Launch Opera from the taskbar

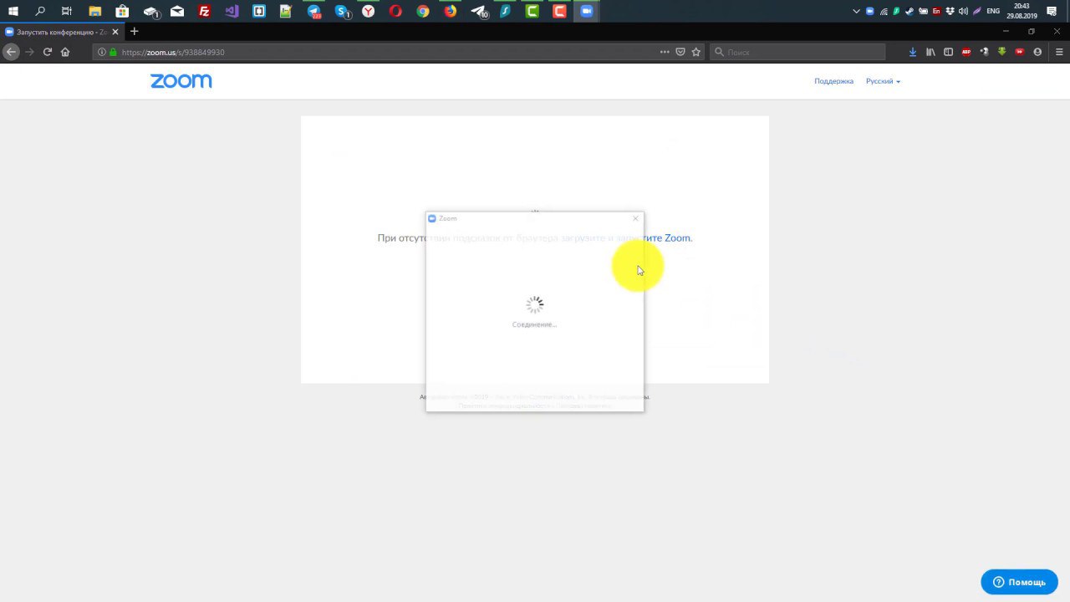click(x=396, y=12)
